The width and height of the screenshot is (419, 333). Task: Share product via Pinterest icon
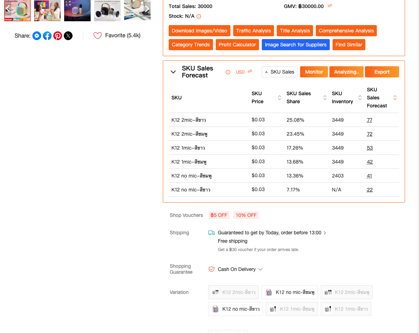click(x=58, y=36)
